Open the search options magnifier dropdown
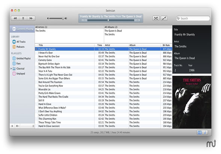221x154 pixels. coord(178,18)
